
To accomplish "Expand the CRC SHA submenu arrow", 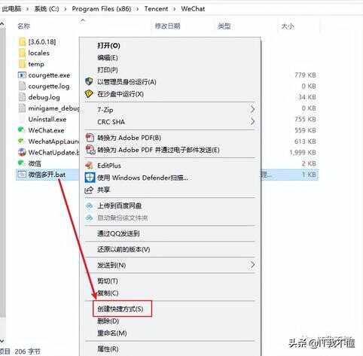I will coord(252,122).
